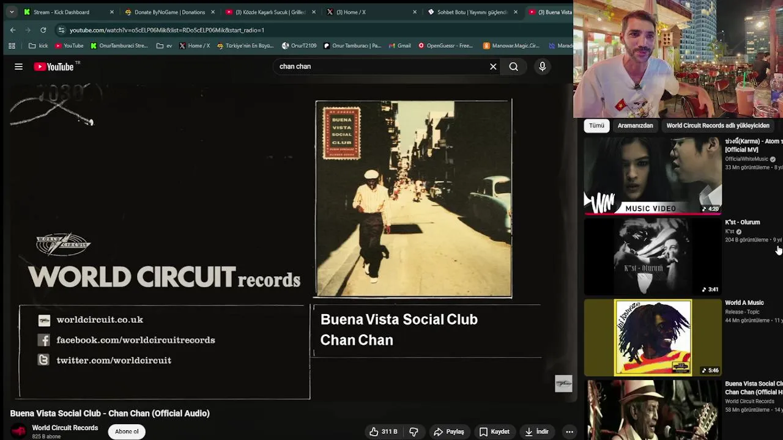Open the more actions three-dot menu
The image size is (783, 440).
click(570, 431)
